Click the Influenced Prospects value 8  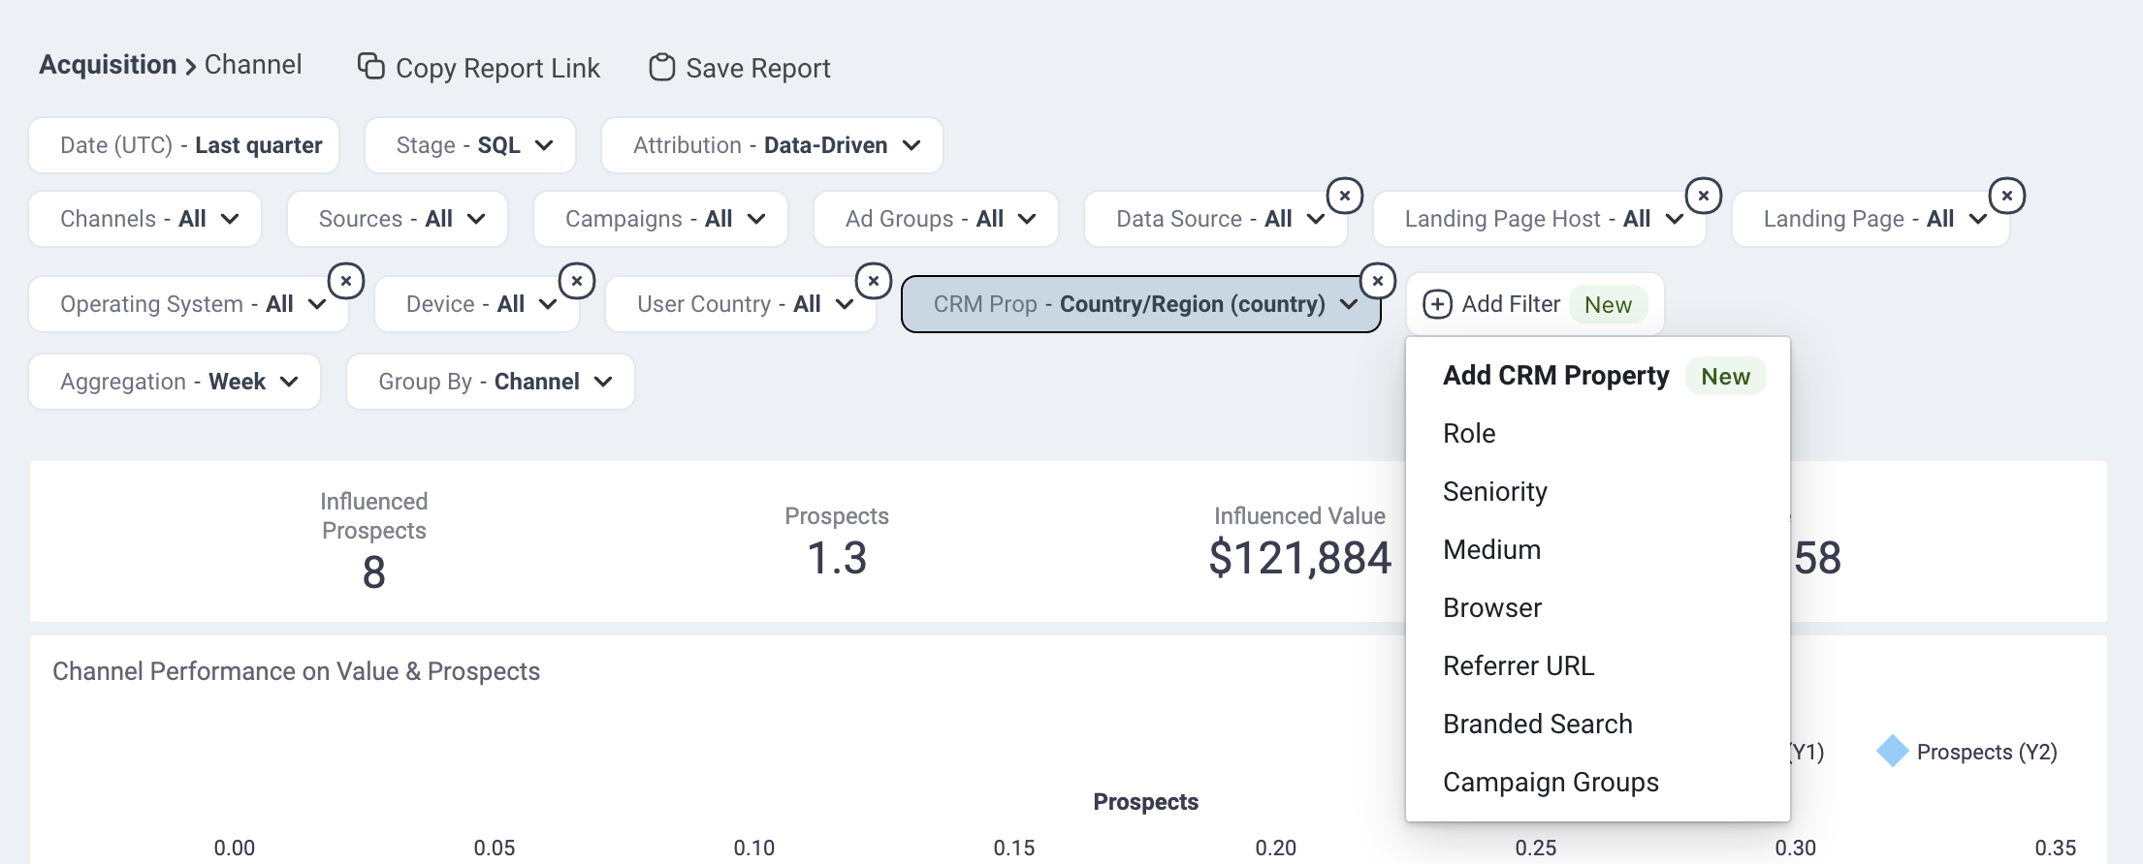374,572
